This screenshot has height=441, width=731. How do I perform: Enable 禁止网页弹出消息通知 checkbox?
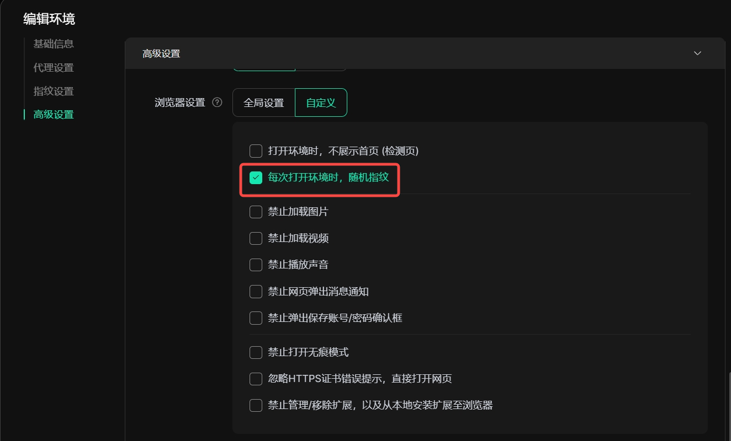tap(256, 292)
